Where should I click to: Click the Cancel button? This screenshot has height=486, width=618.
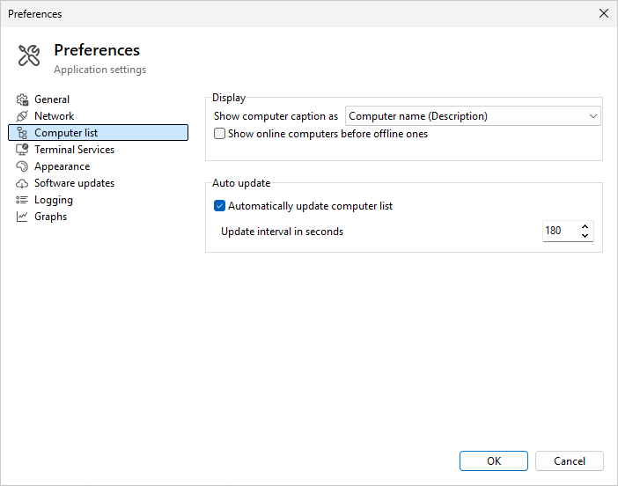pyautogui.click(x=569, y=460)
